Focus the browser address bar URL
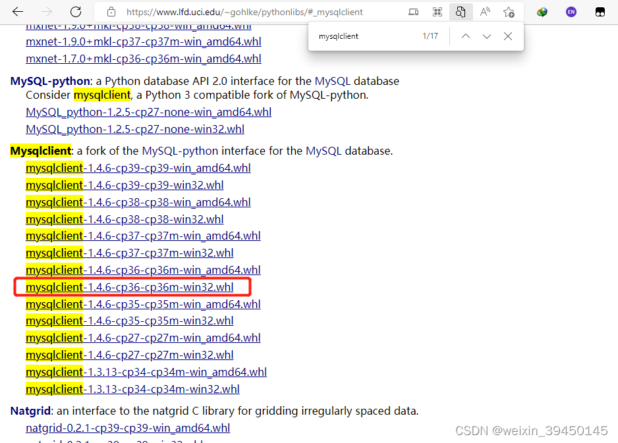618x443 pixels. coord(244,13)
